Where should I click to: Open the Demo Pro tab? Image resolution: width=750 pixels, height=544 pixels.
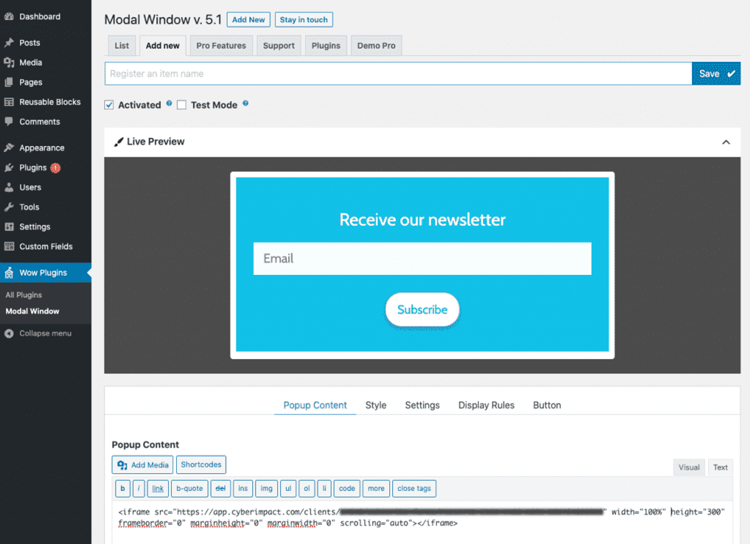click(x=376, y=46)
